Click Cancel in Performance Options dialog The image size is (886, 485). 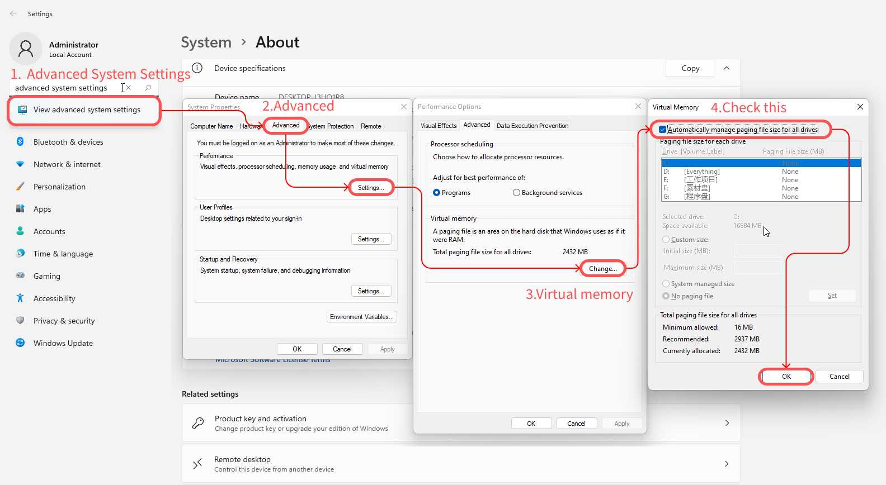pos(577,424)
